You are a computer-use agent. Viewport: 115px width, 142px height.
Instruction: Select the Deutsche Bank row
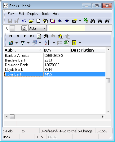[55, 65]
